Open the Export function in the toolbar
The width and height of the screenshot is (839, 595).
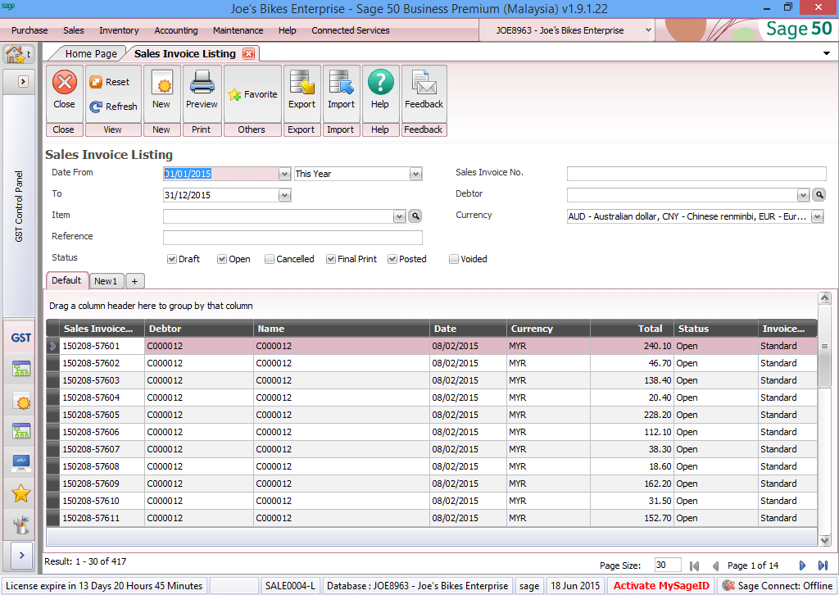pyautogui.click(x=302, y=93)
